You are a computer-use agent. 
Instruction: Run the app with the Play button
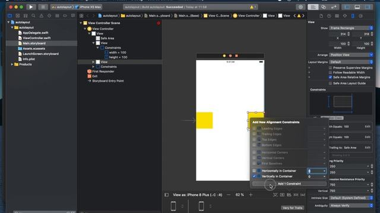point(31,7)
